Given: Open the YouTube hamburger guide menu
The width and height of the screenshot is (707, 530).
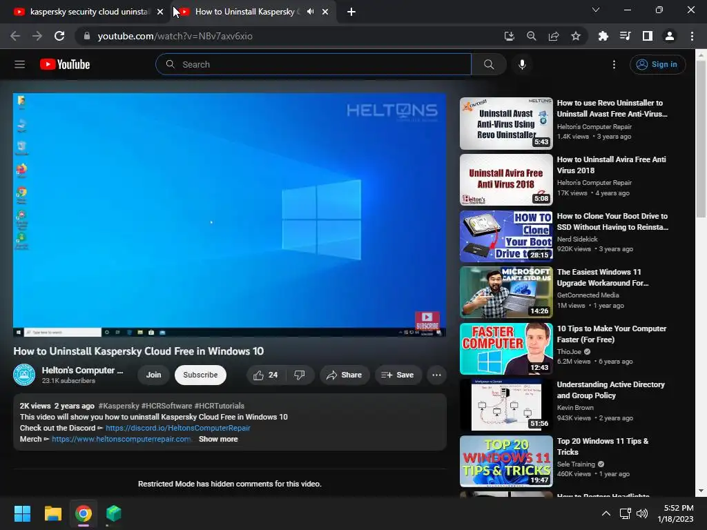Looking at the screenshot, I should pos(19,64).
